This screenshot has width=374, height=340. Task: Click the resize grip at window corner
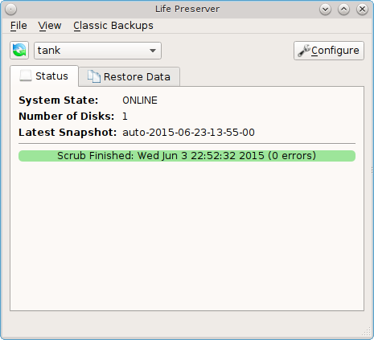pyautogui.click(x=366, y=332)
